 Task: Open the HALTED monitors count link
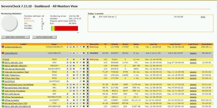click(42, 26)
